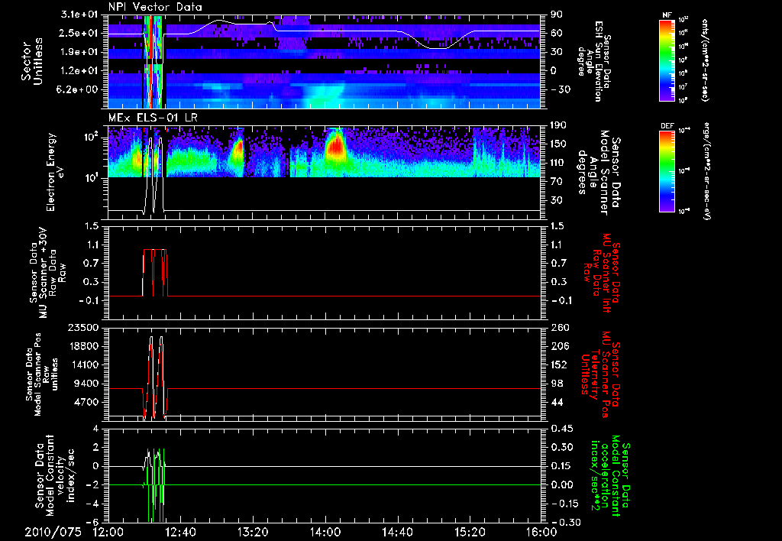Viewport: 782px width, 541px height.
Task: Click the '44' telemetry axis tick
Action: pos(557,402)
